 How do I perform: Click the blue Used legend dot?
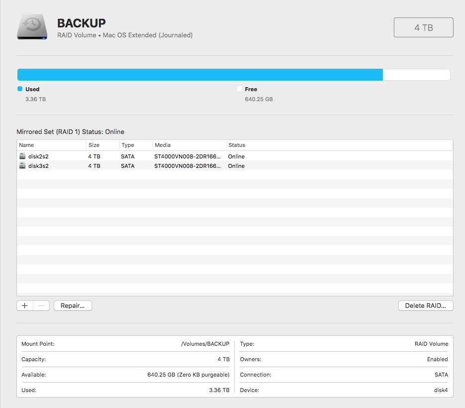[x=20, y=89]
